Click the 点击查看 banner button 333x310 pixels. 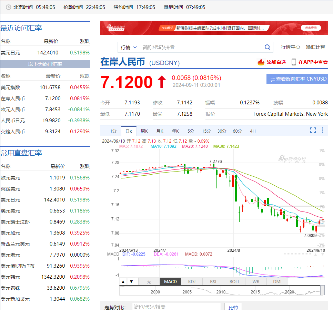point(311,28)
